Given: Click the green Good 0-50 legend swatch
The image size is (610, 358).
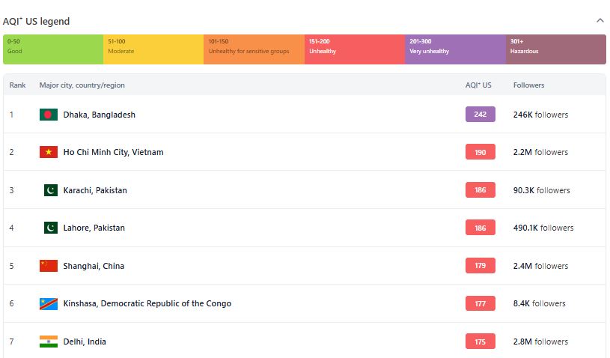Looking at the screenshot, I should tap(53, 49).
